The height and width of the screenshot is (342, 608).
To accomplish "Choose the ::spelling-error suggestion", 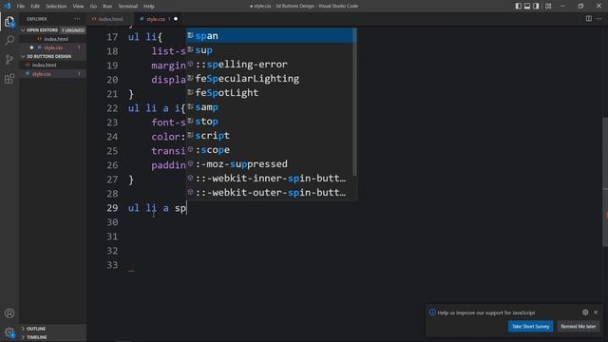I will point(270,65).
